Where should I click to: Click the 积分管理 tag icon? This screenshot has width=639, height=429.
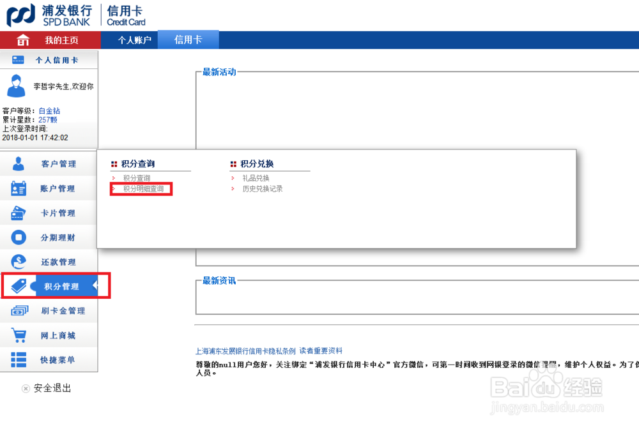point(19,286)
